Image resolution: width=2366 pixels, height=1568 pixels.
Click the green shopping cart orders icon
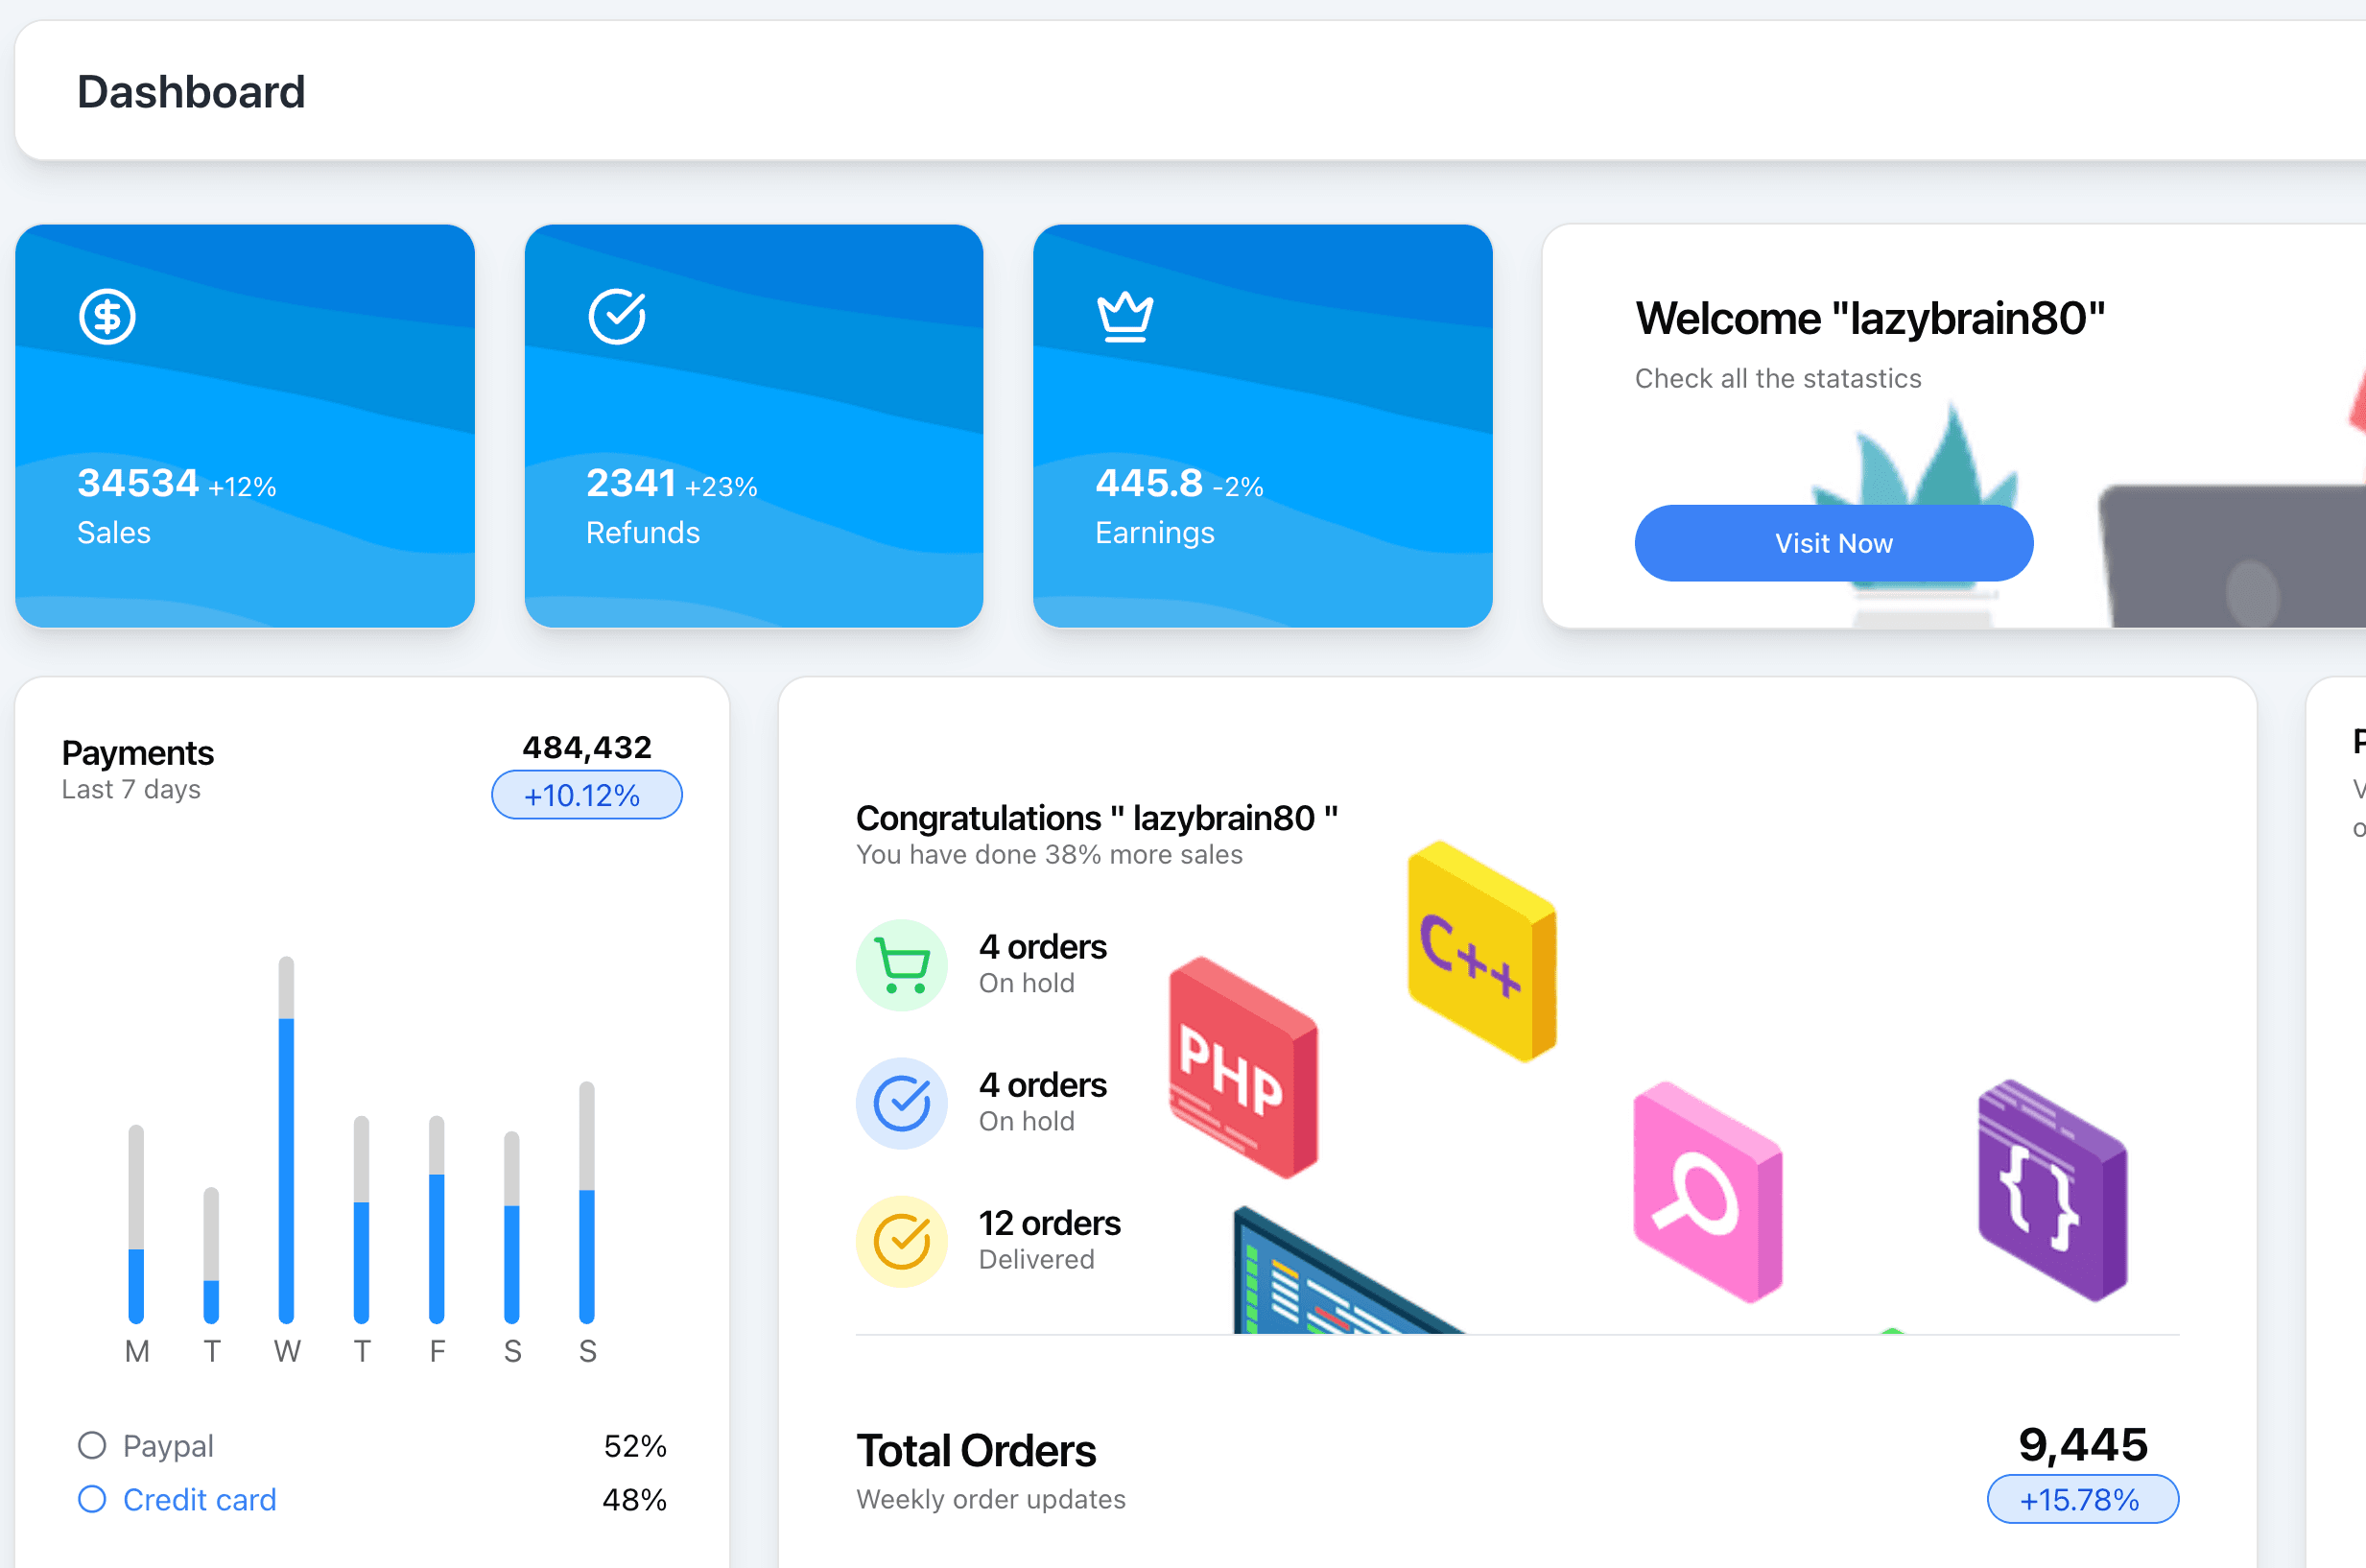click(x=902, y=965)
